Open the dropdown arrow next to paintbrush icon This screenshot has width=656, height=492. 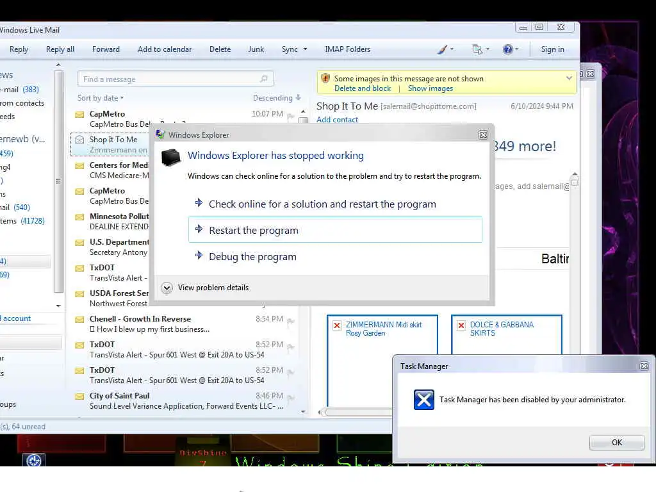[x=452, y=49]
